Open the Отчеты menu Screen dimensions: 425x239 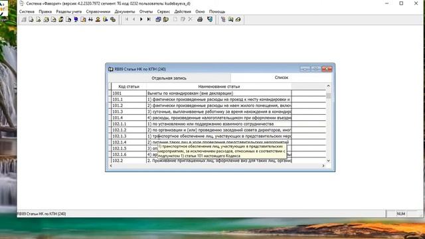click(x=146, y=12)
